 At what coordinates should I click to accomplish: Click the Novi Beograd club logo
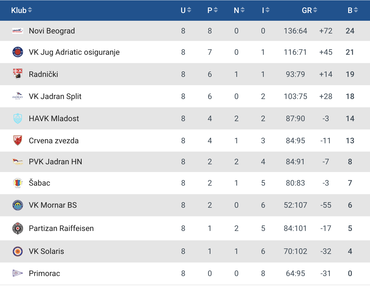pyautogui.click(x=17, y=31)
